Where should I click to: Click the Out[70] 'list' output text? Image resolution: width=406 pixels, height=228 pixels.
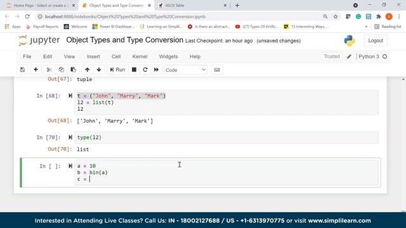click(83, 149)
